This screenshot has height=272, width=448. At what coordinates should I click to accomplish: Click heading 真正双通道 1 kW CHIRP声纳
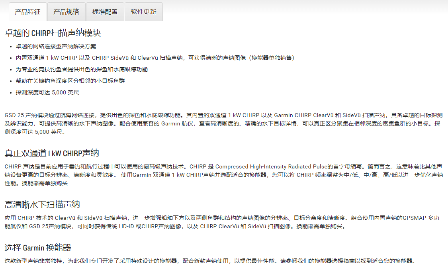click(52, 153)
